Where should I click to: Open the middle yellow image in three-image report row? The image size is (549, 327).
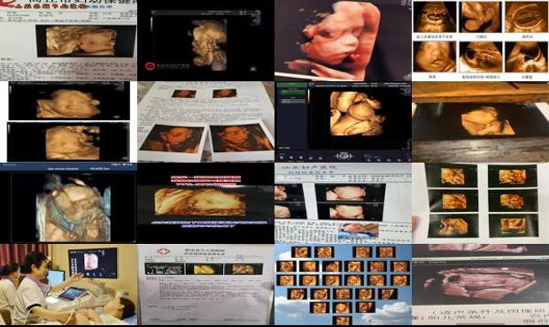[205, 269]
